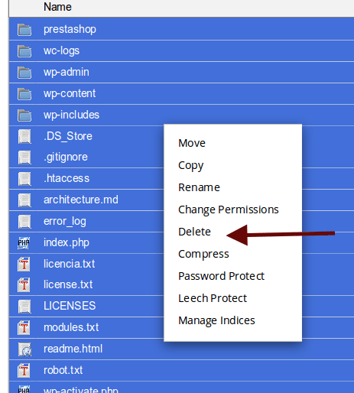Viewport: 354px width, 393px height.
Task: Select the wp-includes folder name
Action: [x=71, y=115]
